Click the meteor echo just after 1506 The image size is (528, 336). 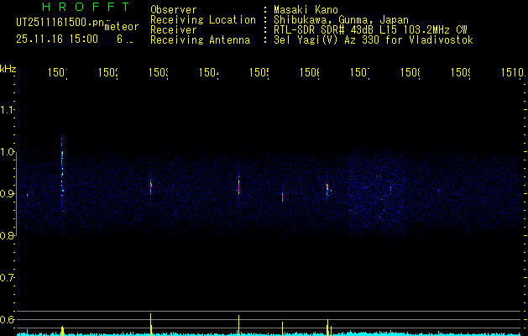click(x=327, y=189)
